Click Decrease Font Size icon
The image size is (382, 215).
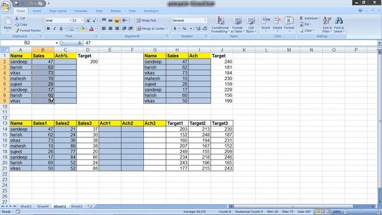(x=94, y=20)
